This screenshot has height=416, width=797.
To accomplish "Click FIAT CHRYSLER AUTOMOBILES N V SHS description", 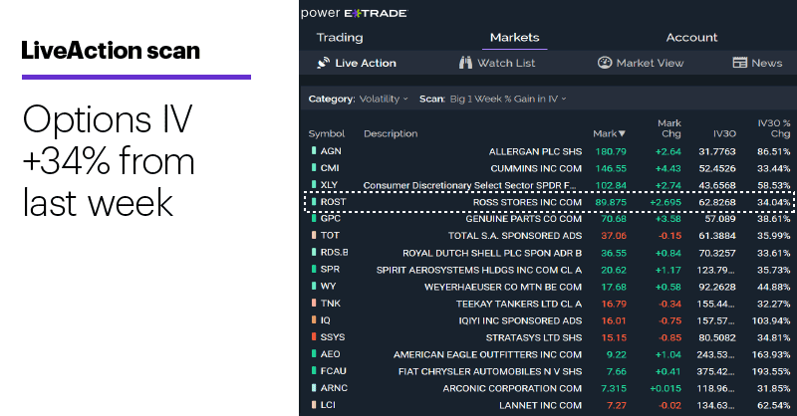I will coord(490,372).
